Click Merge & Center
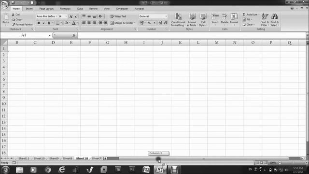 [x=122, y=23]
